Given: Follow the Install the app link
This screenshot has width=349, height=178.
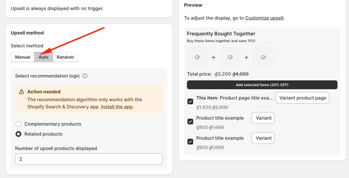Looking at the screenshot, I should (117, 107).
